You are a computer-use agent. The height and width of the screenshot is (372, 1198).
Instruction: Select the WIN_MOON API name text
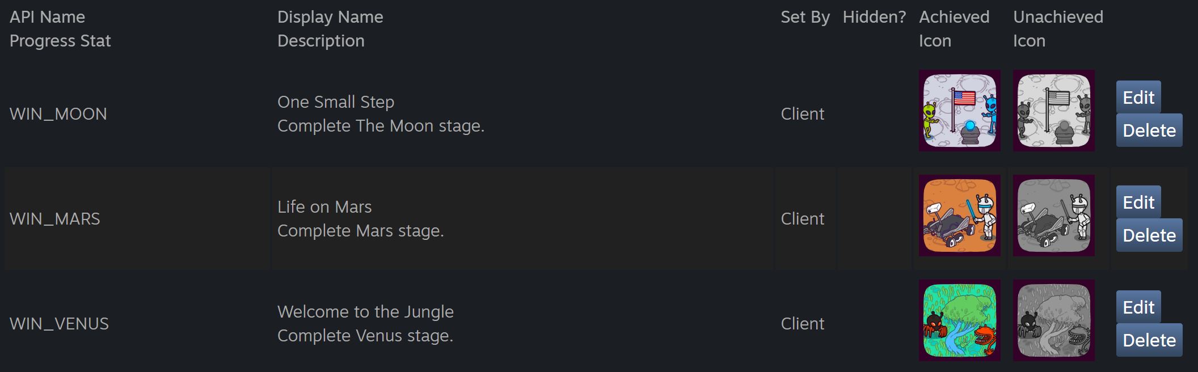click(58, 114)
